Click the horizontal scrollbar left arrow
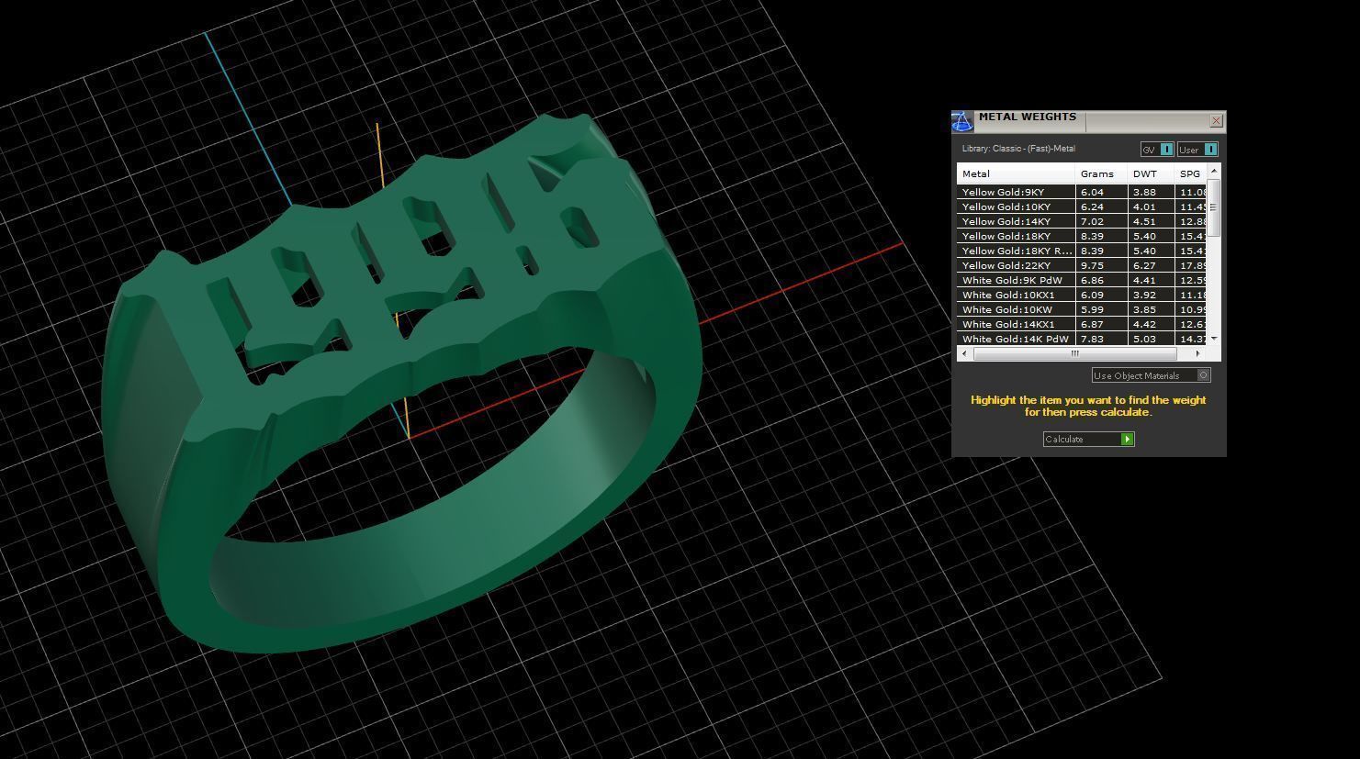The image size is (1360, 759). tap(964, 353)
